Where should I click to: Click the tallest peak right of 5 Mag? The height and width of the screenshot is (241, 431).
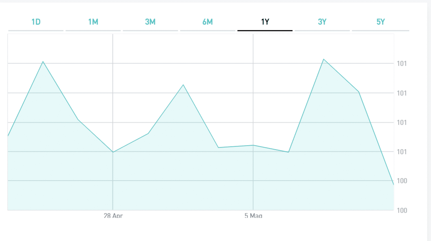tap(324, 59)
